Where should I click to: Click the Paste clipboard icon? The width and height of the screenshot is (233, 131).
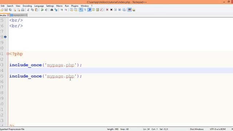click(36, 10)
